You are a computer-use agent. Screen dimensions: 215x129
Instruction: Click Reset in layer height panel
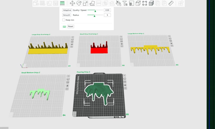coord(71,26)
